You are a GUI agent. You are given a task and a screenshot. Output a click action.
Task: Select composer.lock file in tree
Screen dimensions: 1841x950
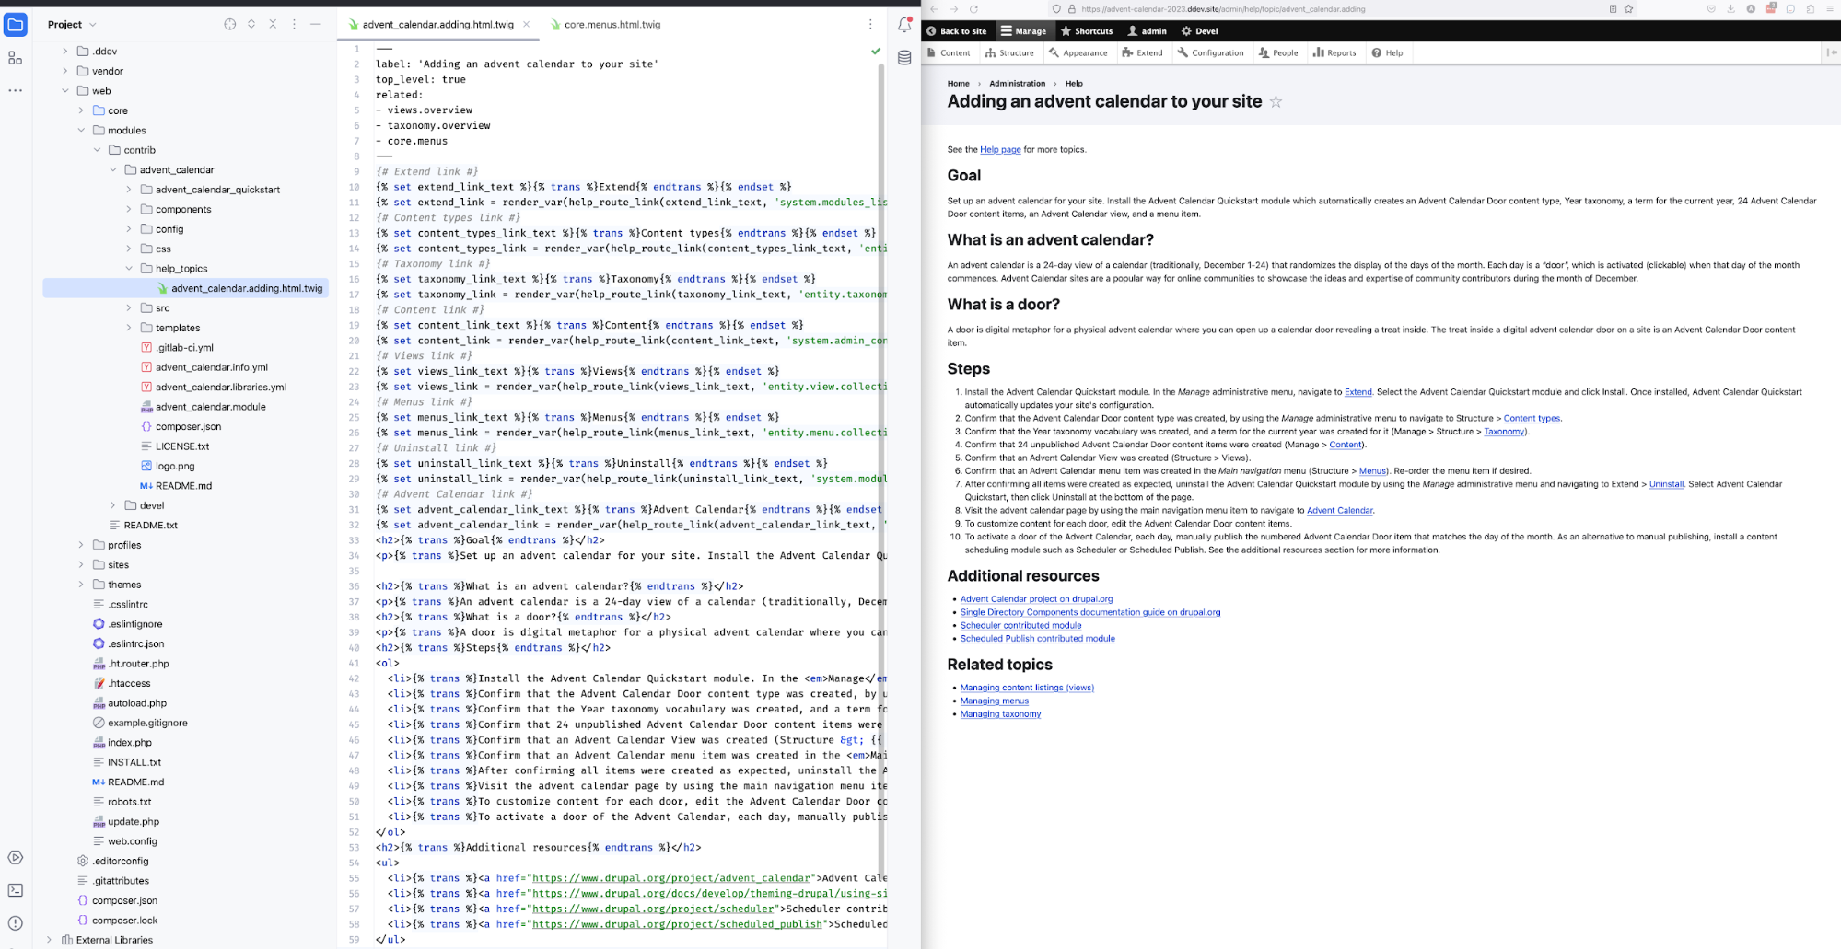pos(125,921)
